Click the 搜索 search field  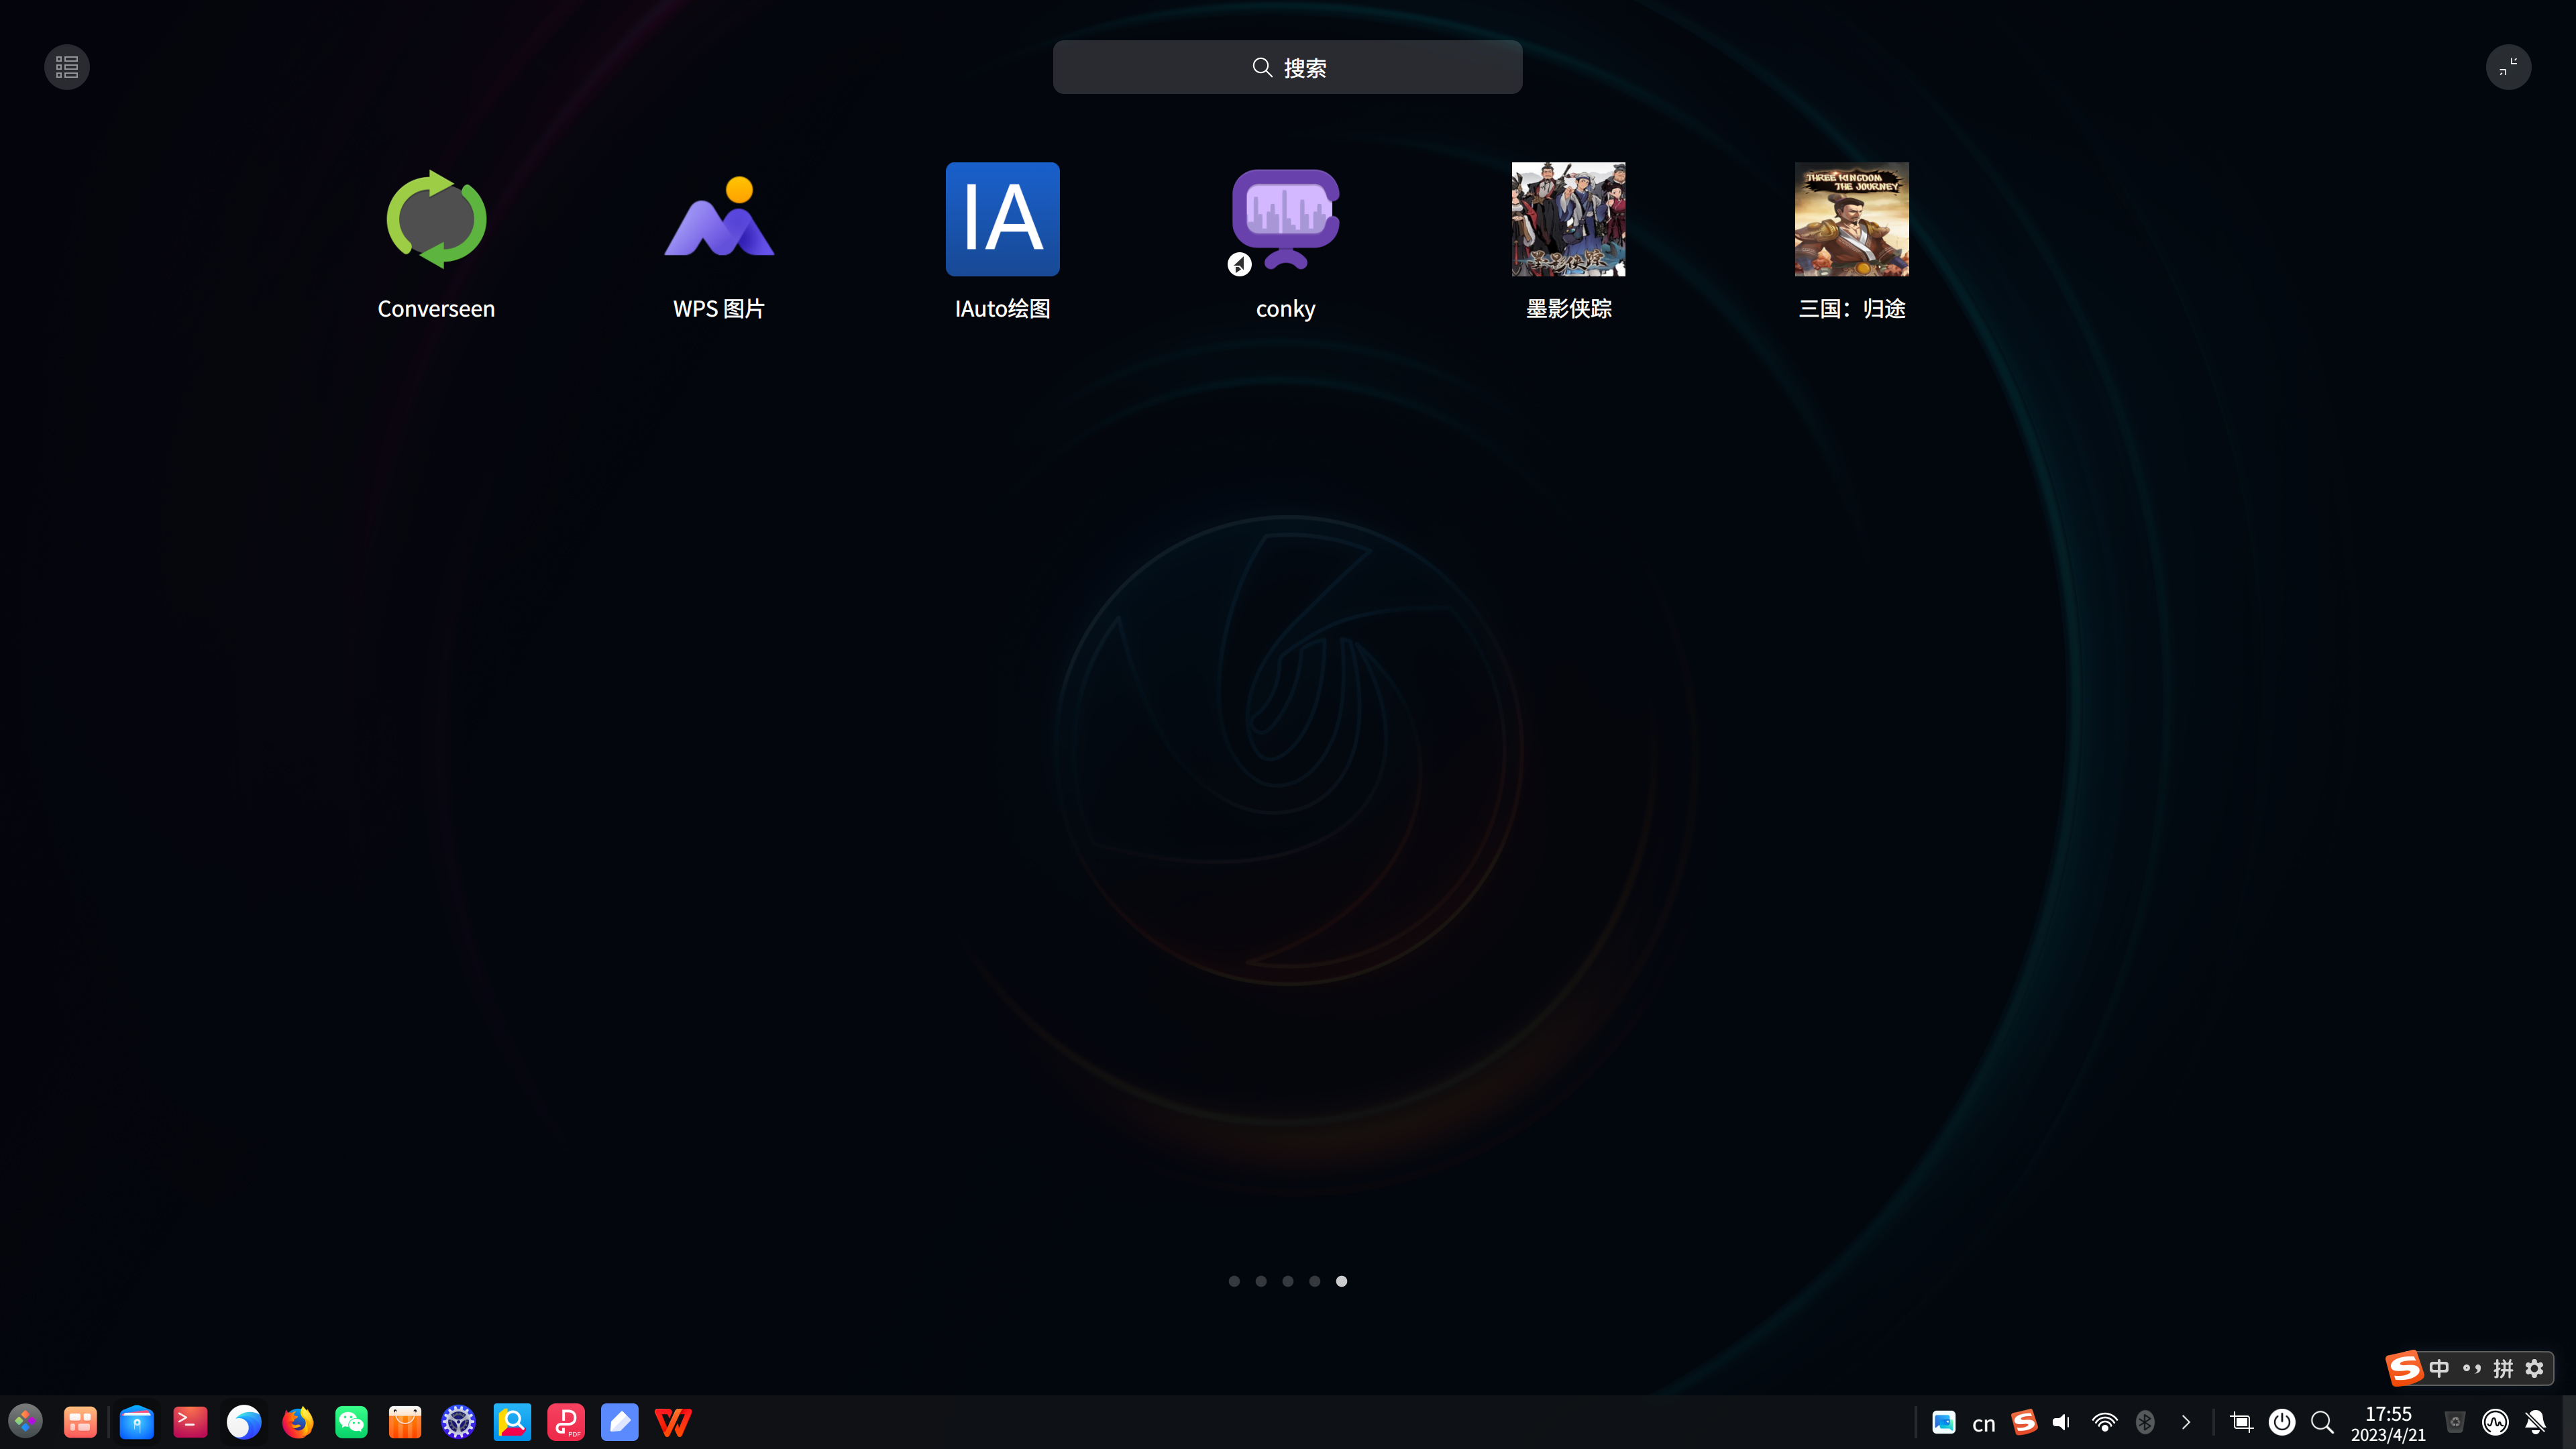click(1287, 67)
